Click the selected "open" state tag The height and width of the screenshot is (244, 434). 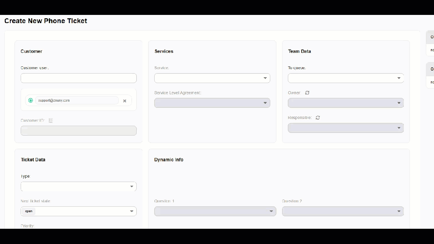(x=29, y=211)
